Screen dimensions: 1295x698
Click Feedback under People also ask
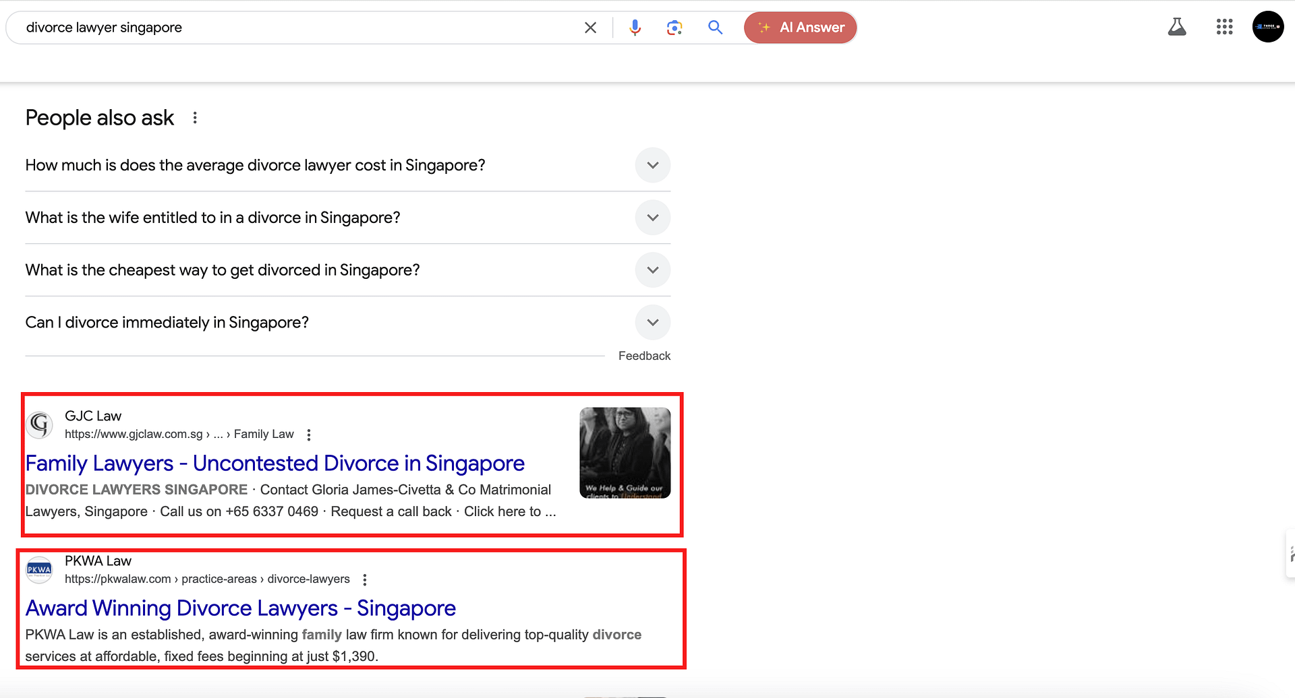pos(644,356)
